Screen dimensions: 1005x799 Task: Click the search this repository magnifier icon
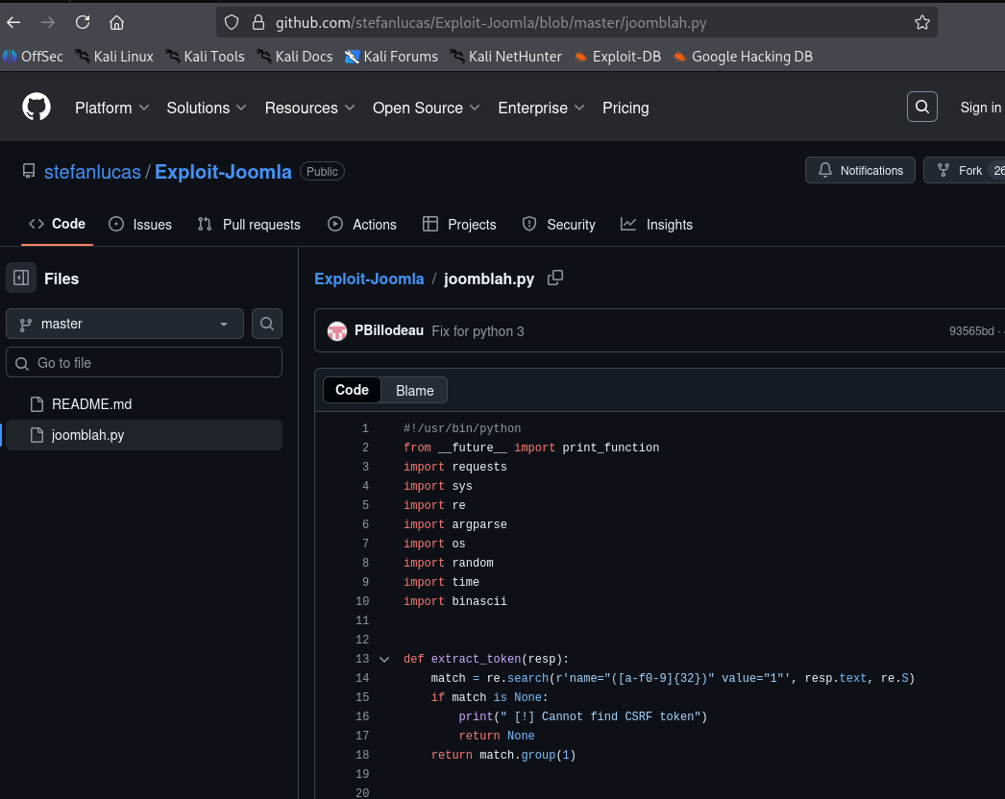point(266,324)
